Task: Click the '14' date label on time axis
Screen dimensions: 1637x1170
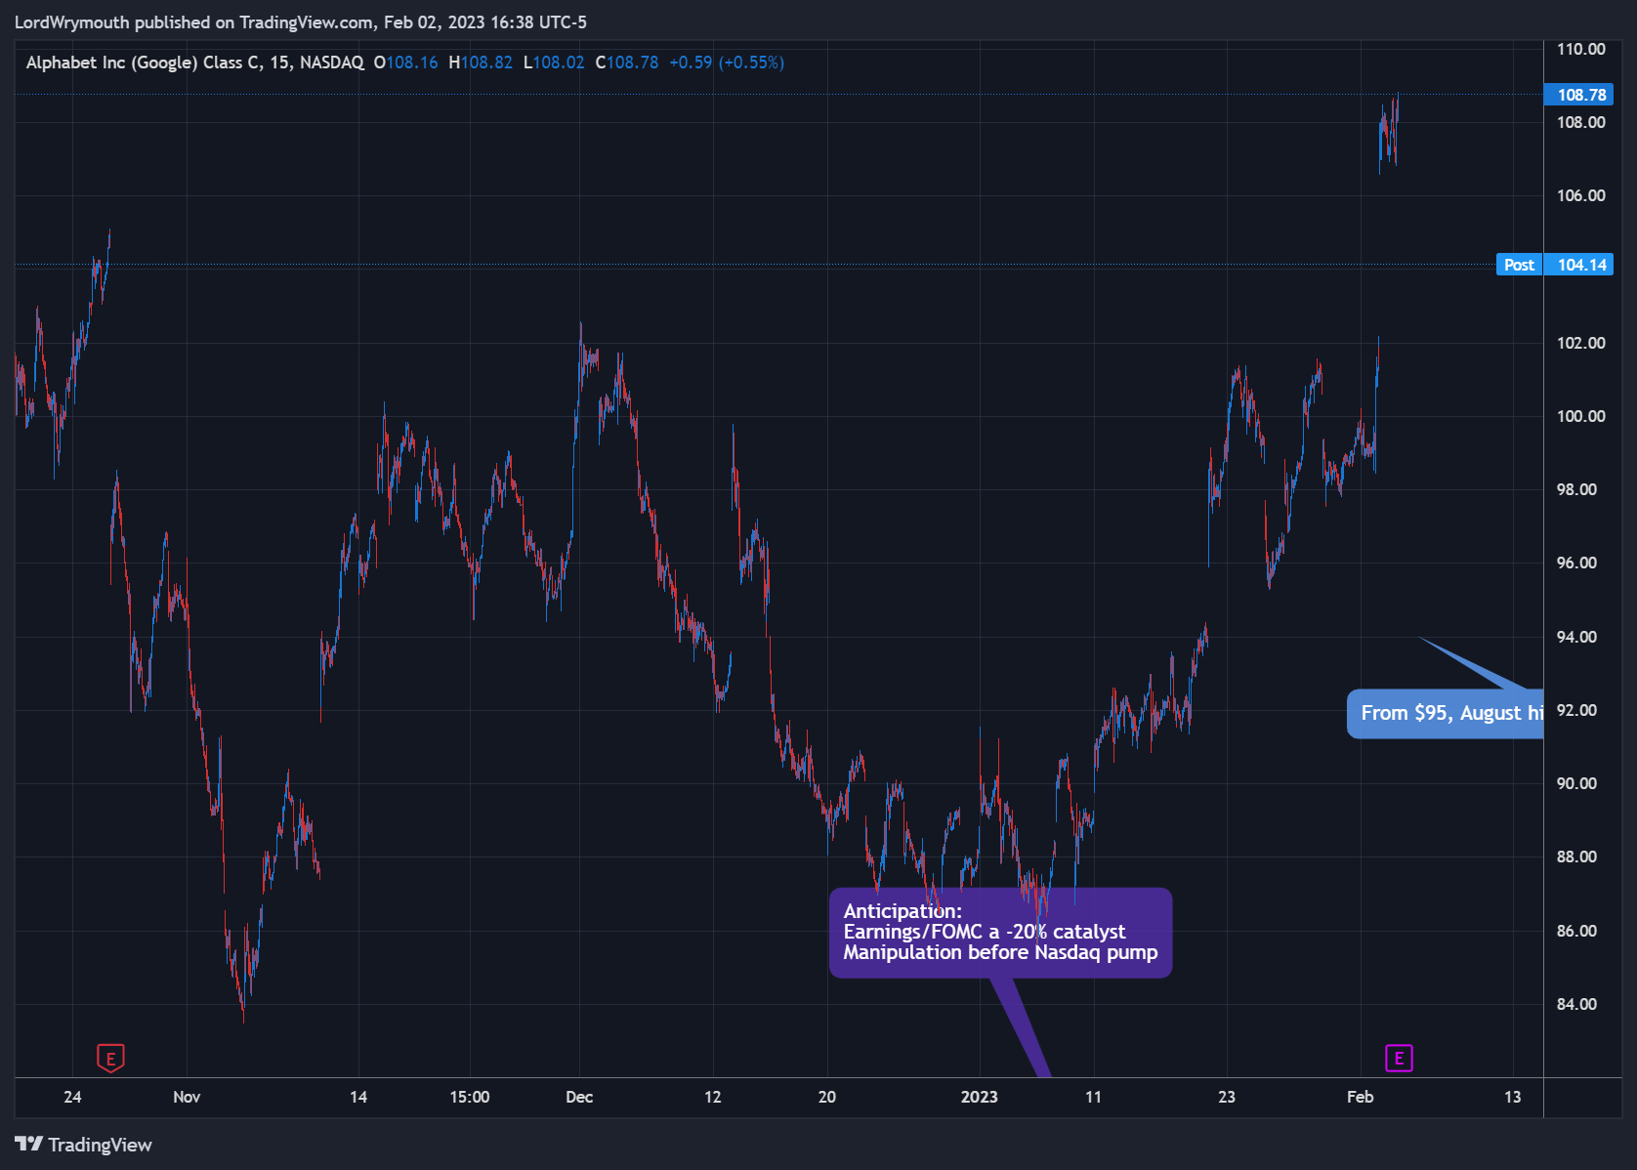Action: point(358,1097)
